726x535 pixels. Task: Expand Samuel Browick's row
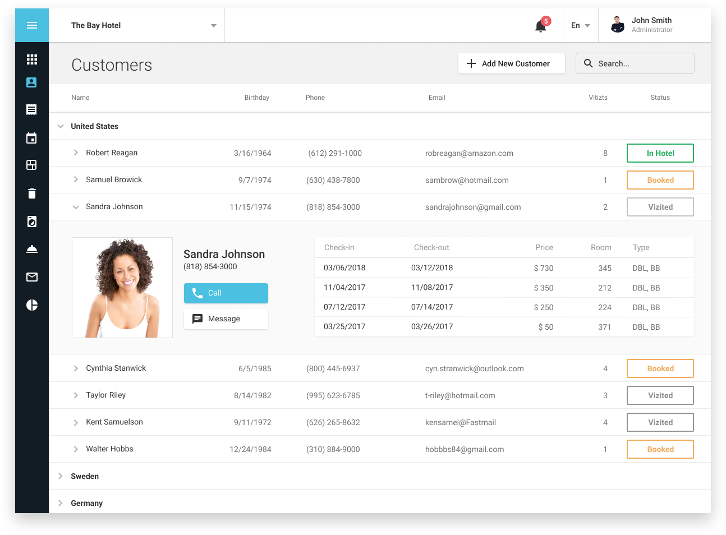pyautogui.click(x=76, y=179)
